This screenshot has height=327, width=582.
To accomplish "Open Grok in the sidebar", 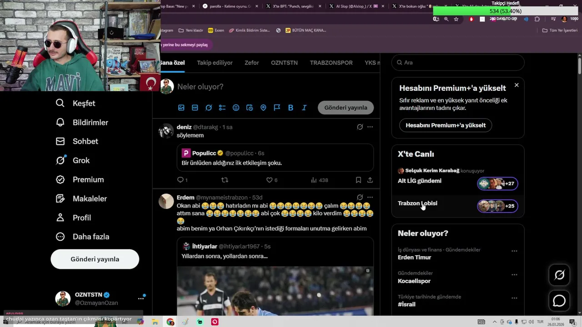I will [73, 160].
